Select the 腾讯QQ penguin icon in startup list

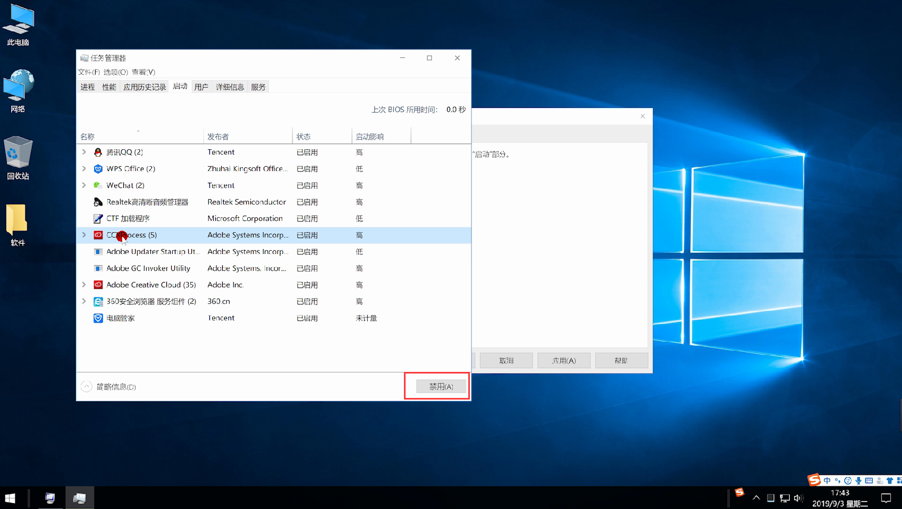98,152
